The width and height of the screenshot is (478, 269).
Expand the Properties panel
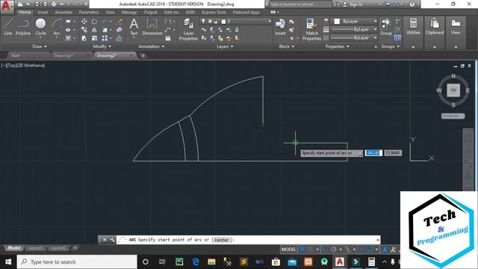pos(337,46)
